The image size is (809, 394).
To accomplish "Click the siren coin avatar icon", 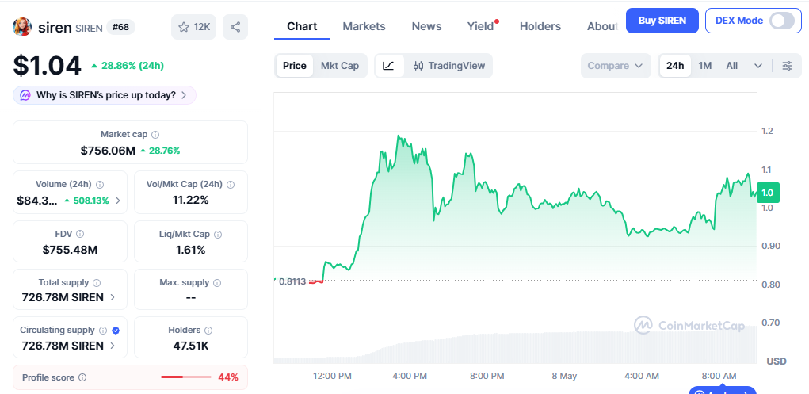I will [x=22, y=27].
